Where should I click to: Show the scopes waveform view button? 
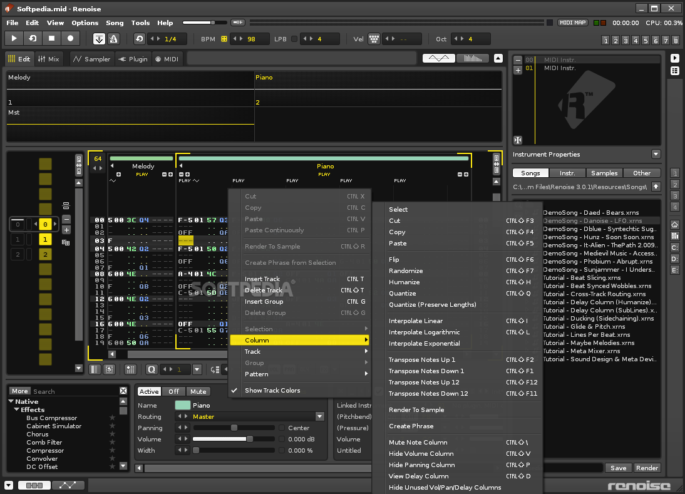pos(438,58)
